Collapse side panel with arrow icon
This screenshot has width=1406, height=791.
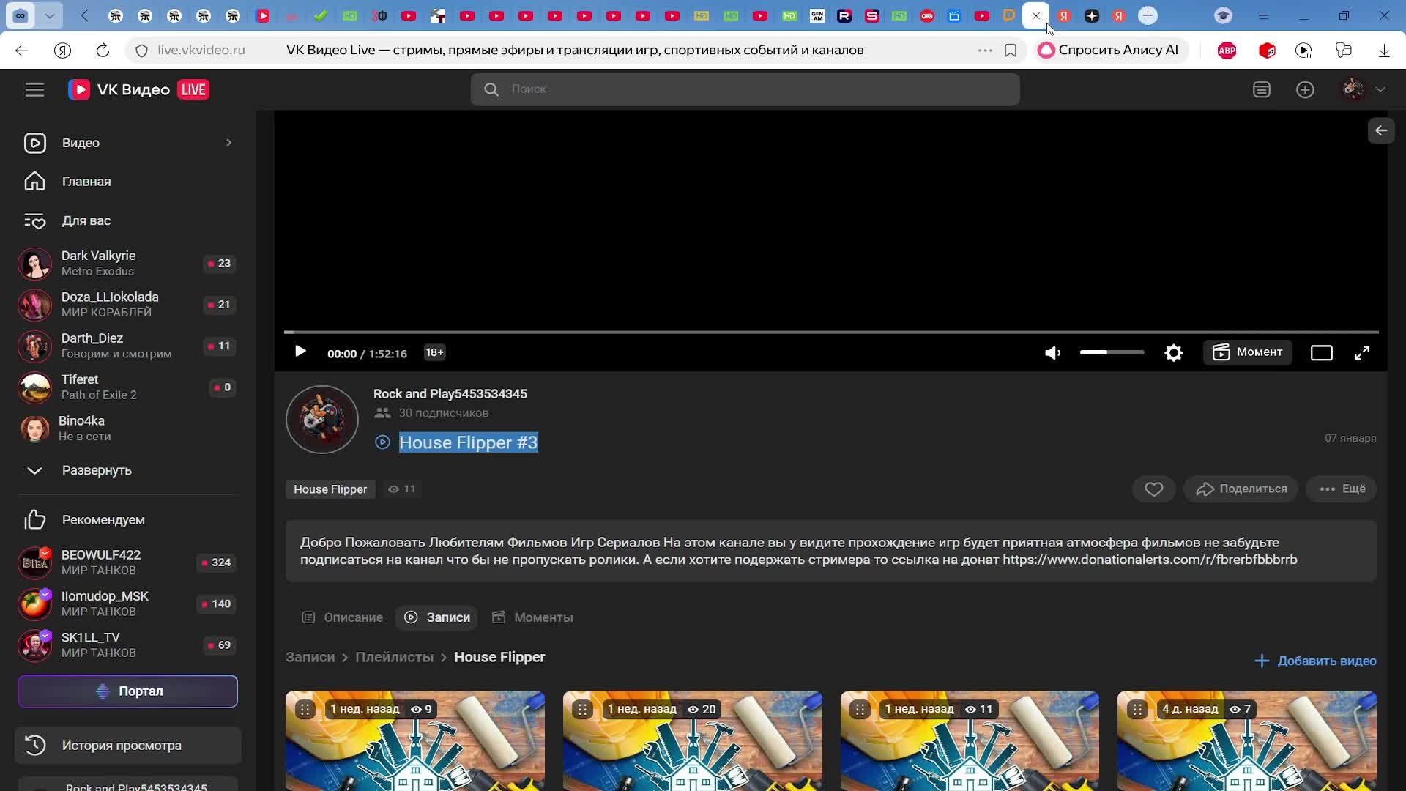click(x=1380, y=130)
